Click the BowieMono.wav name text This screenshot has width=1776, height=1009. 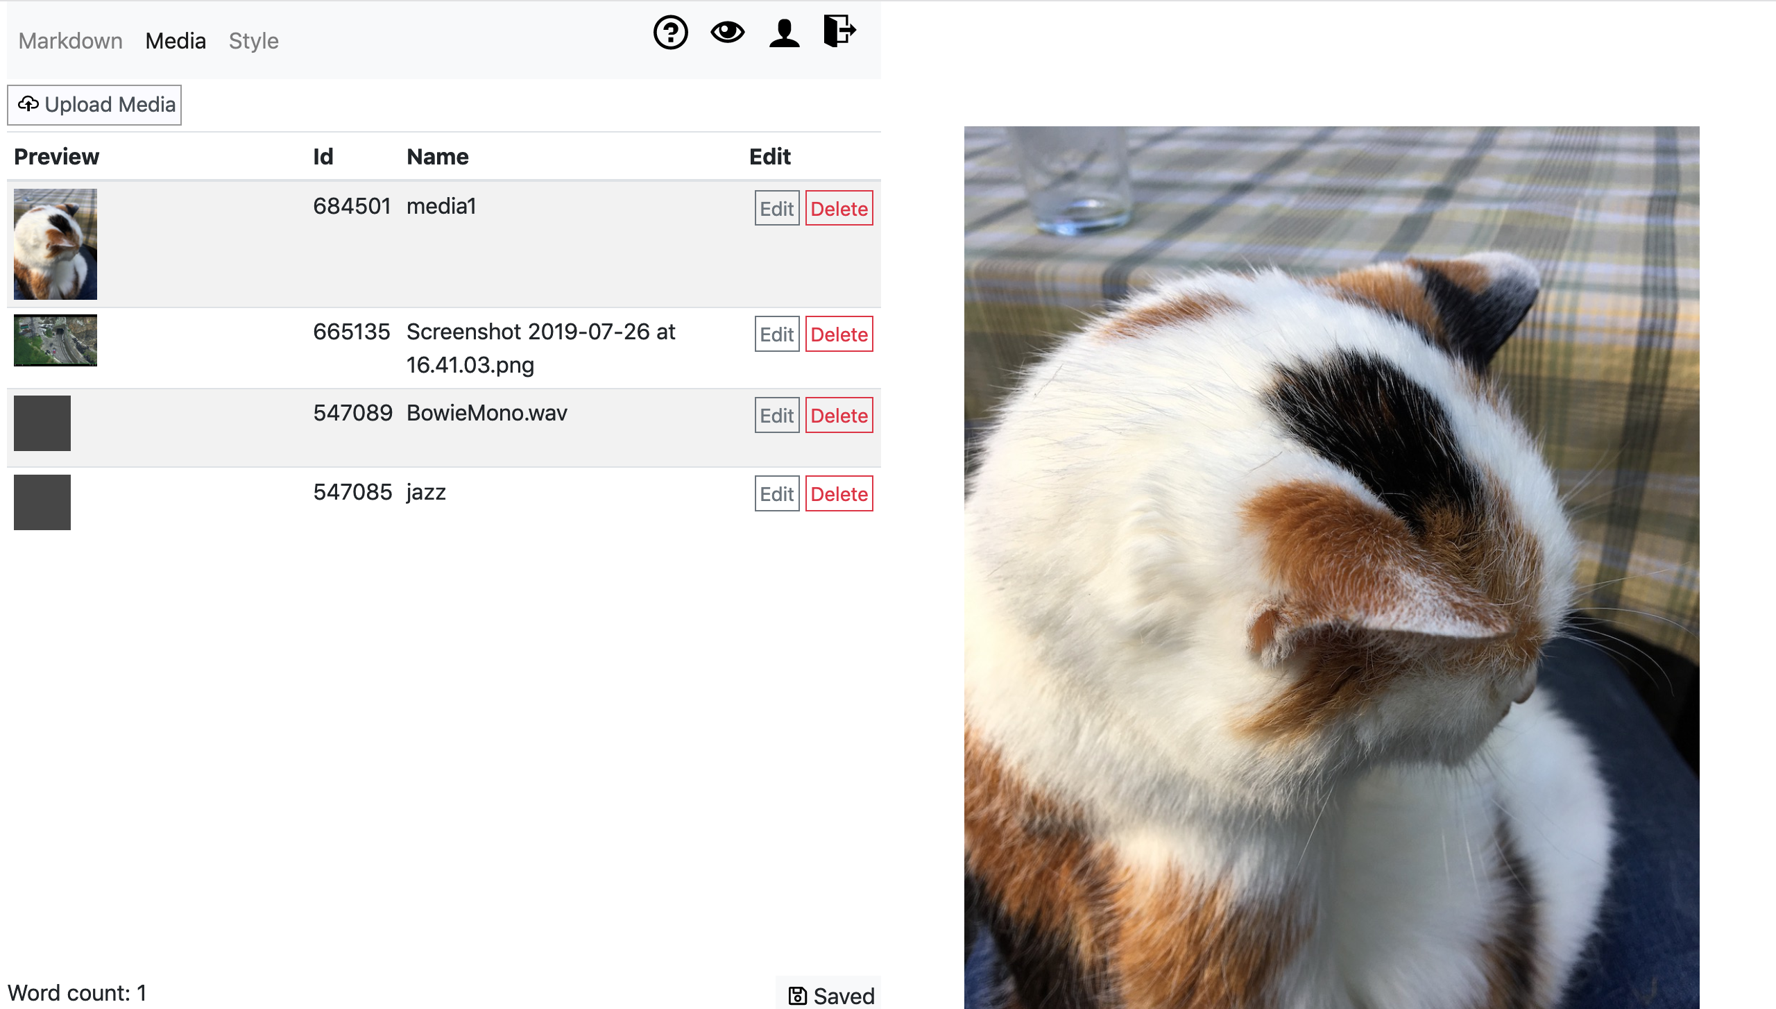click(x=487, y=413)
